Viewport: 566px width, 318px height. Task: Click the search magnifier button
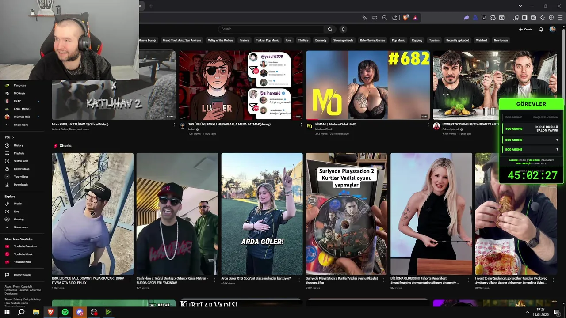pos(330,29)
